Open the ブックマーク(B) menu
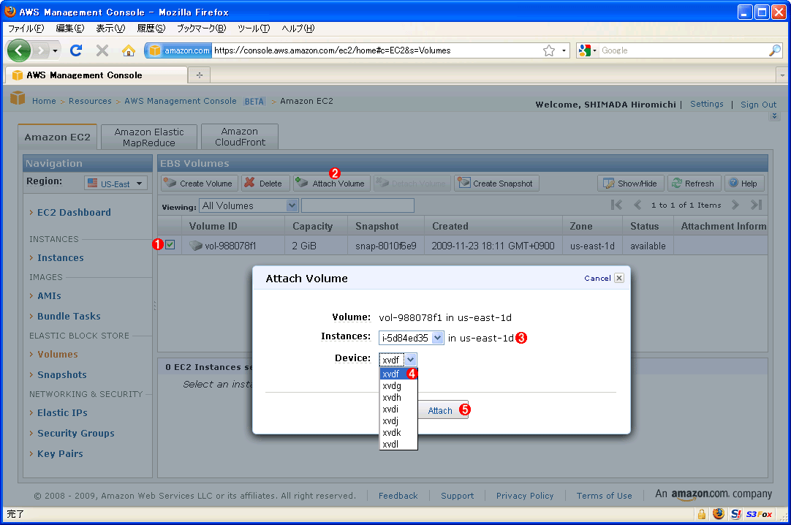Screen dimensions: 791x525 click(x=201, y=29)
